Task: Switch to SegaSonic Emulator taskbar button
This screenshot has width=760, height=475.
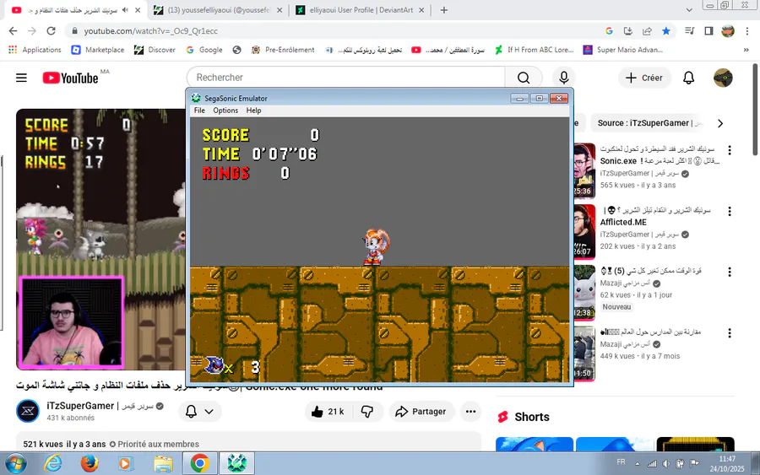Action: click(x=236, y=463)
